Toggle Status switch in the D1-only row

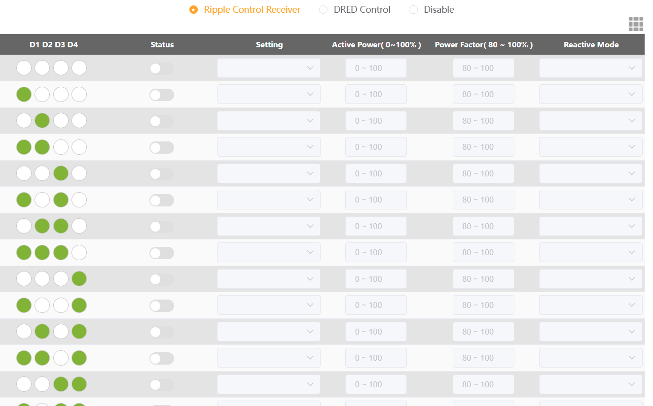[162, 95]
